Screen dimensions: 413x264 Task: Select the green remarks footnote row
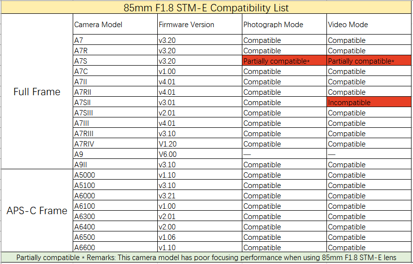pyautogui.click(x=206, y=258)
